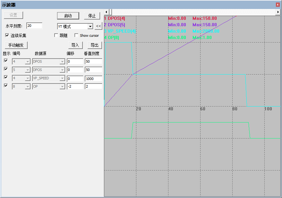Open the YT 模式 mode dropdown
The image size is (282, 198).
[90, 26]
